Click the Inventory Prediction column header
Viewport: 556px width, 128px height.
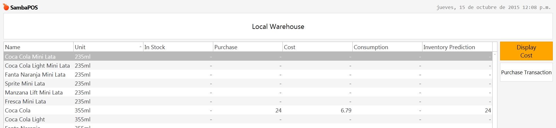(x=457, y=47)
